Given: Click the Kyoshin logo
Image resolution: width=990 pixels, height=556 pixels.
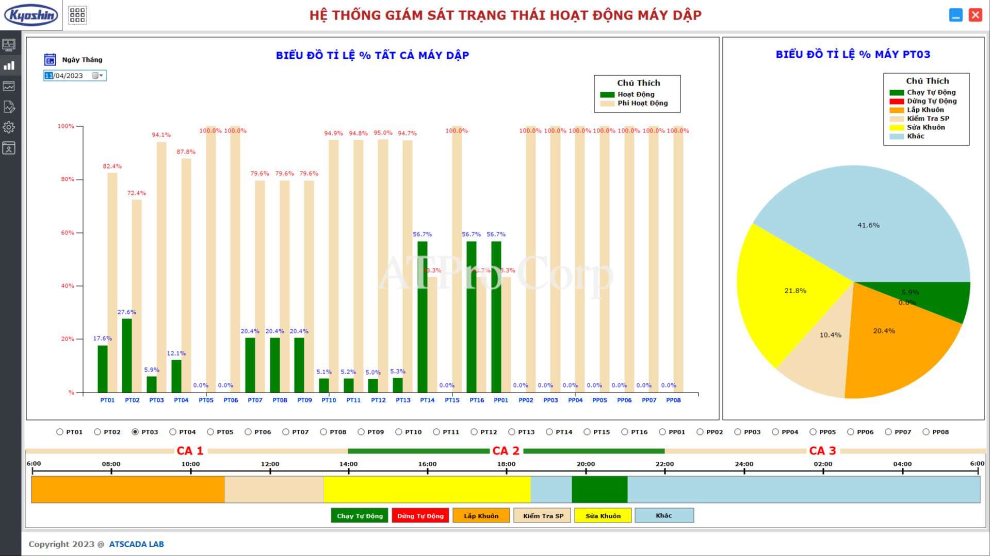Looking at the screenshot, I should click(x=31, y=15).
